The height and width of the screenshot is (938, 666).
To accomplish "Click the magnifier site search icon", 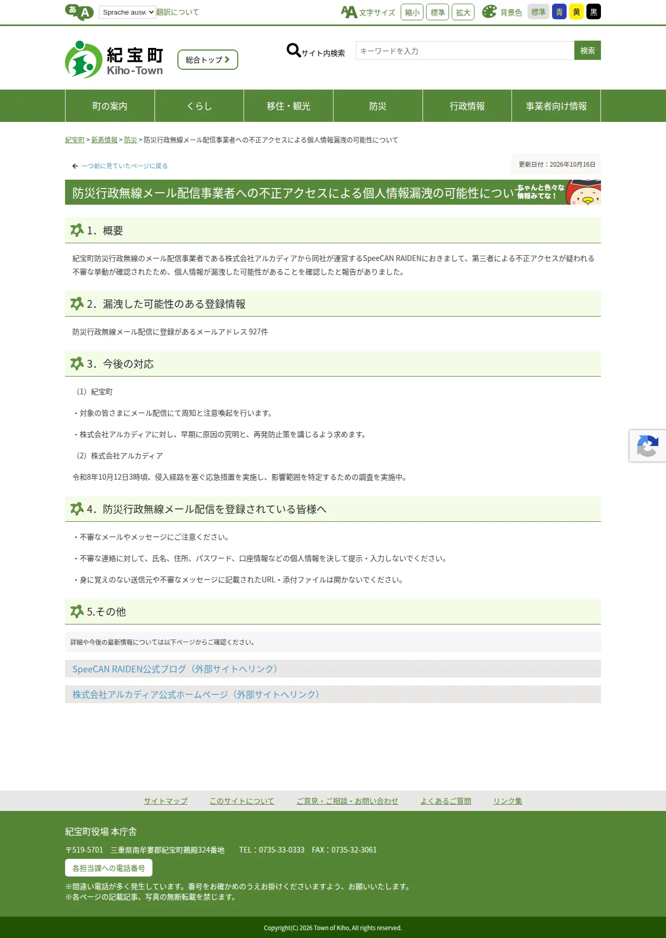I will click(x=293, y=50).
